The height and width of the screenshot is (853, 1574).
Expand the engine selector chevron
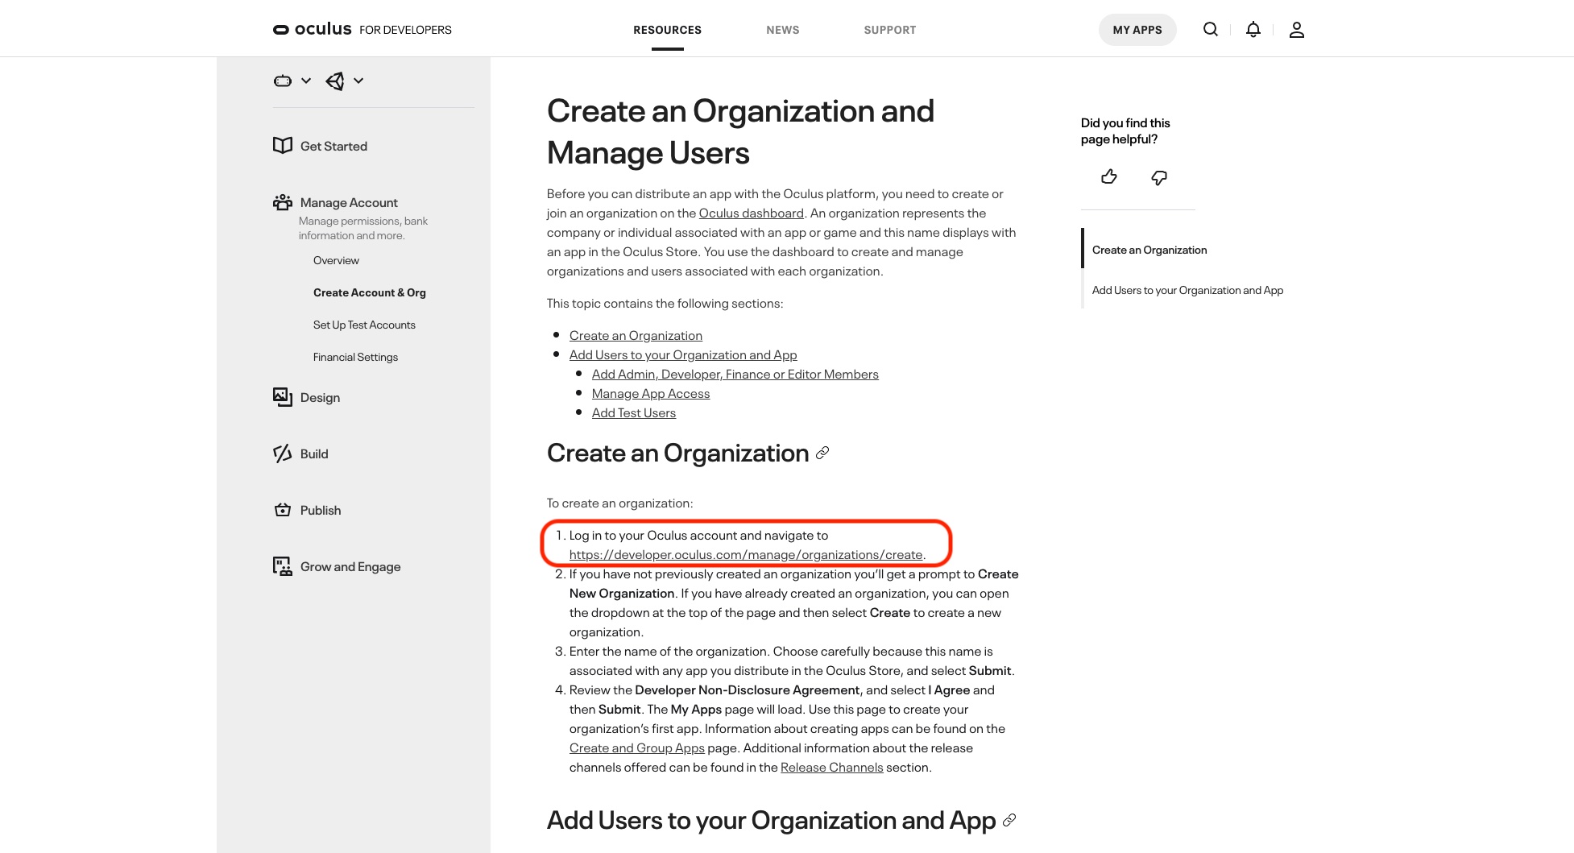[358, 81]
